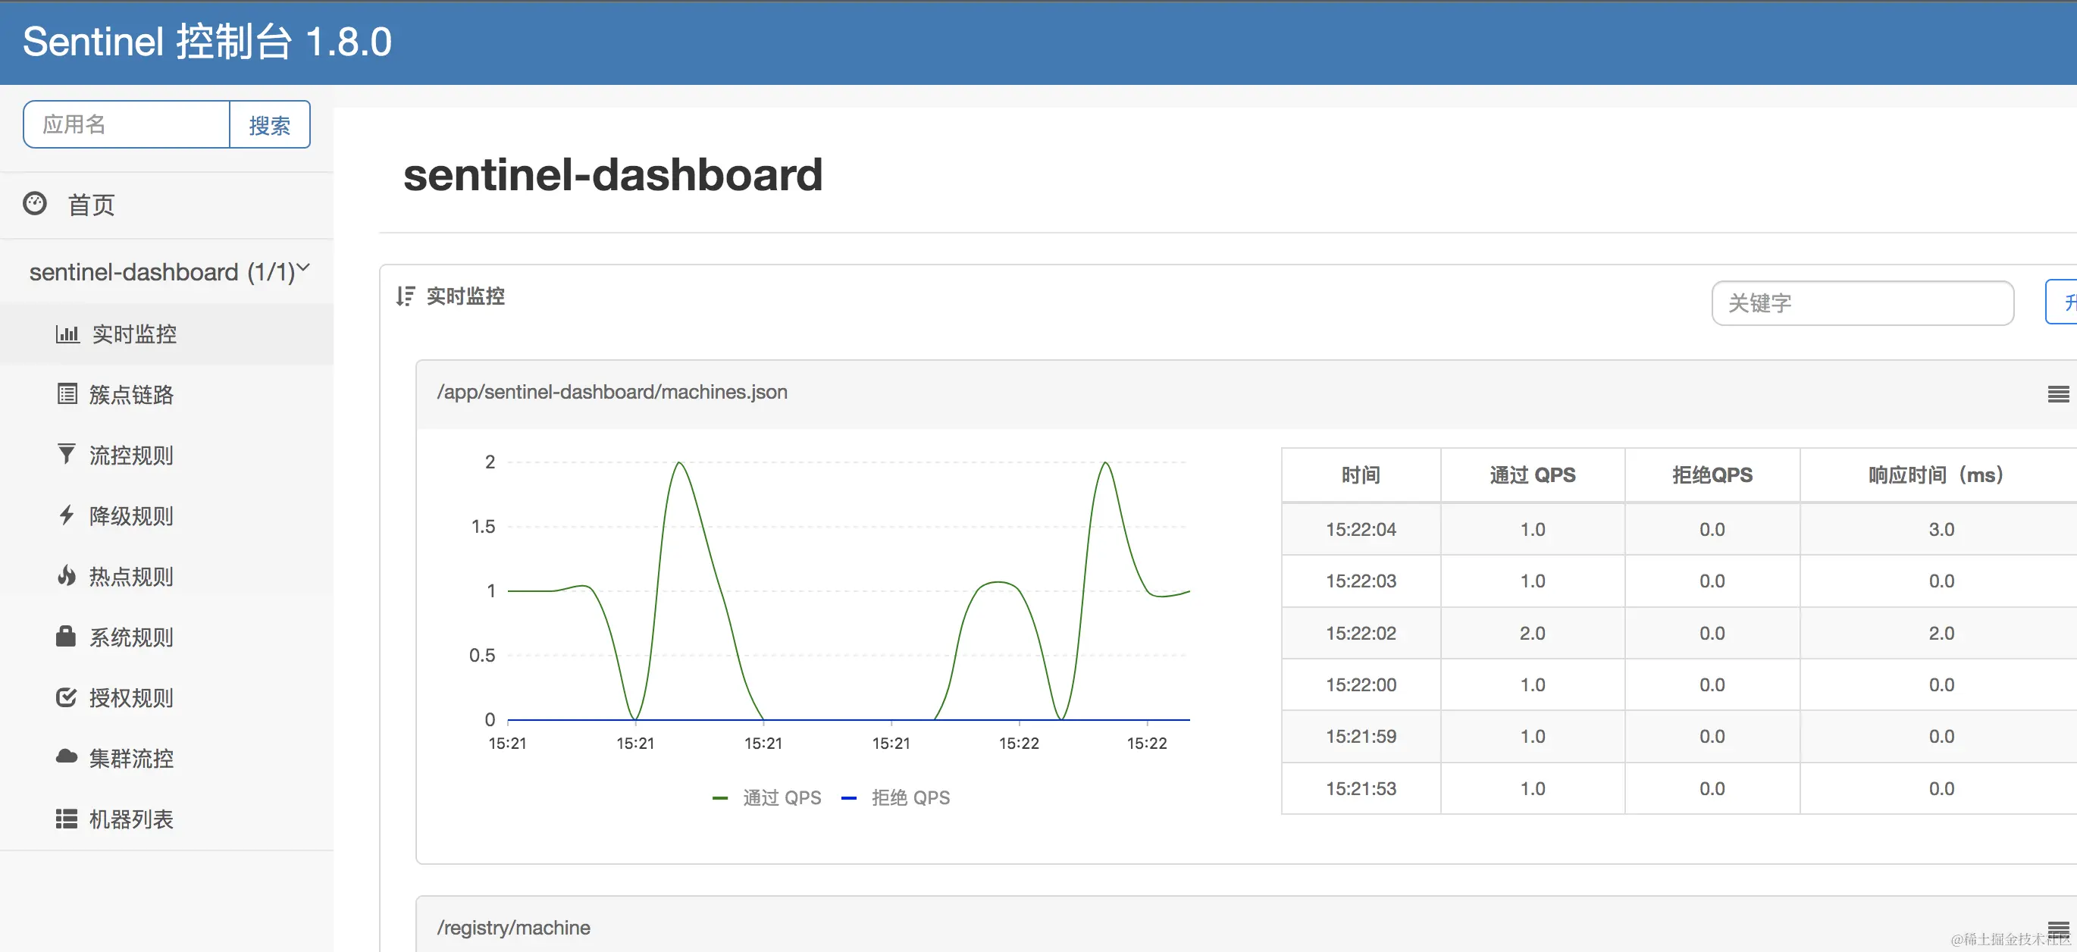Open the 授权规则 menu item
Image resolution: width=2077 pixels, height=952 pixels.
tap(131, 698)
